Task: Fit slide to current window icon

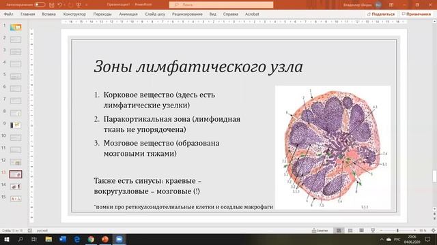Action: [434, 231]
